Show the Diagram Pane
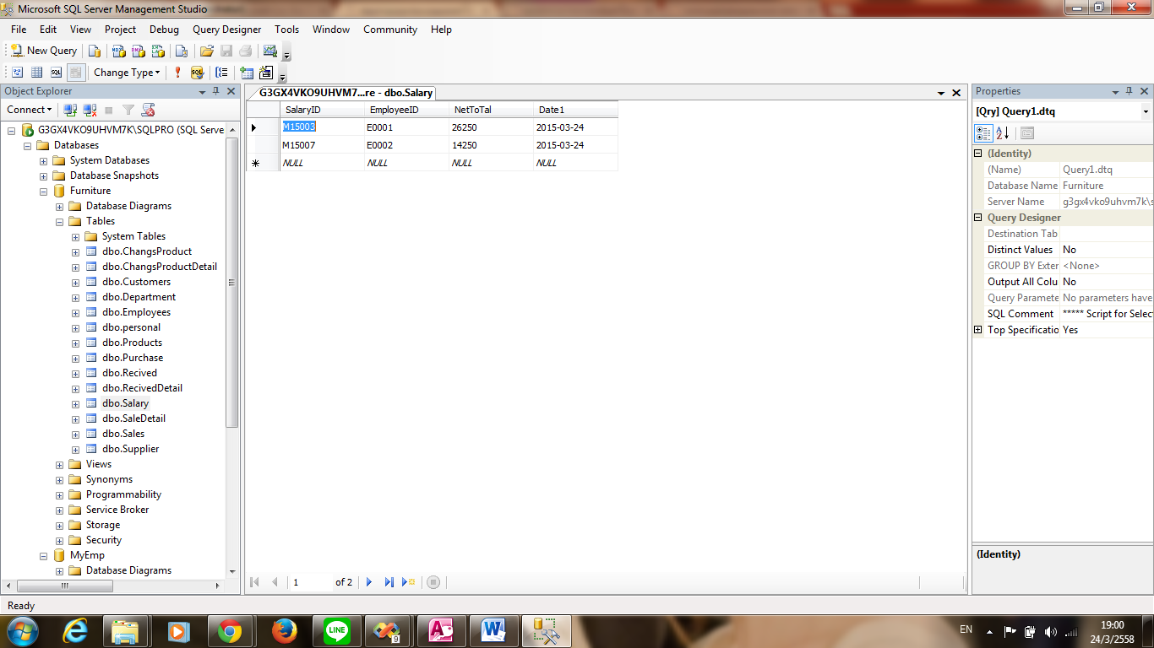Screen dimensions: 1154x648 click(x=17, y=73)
